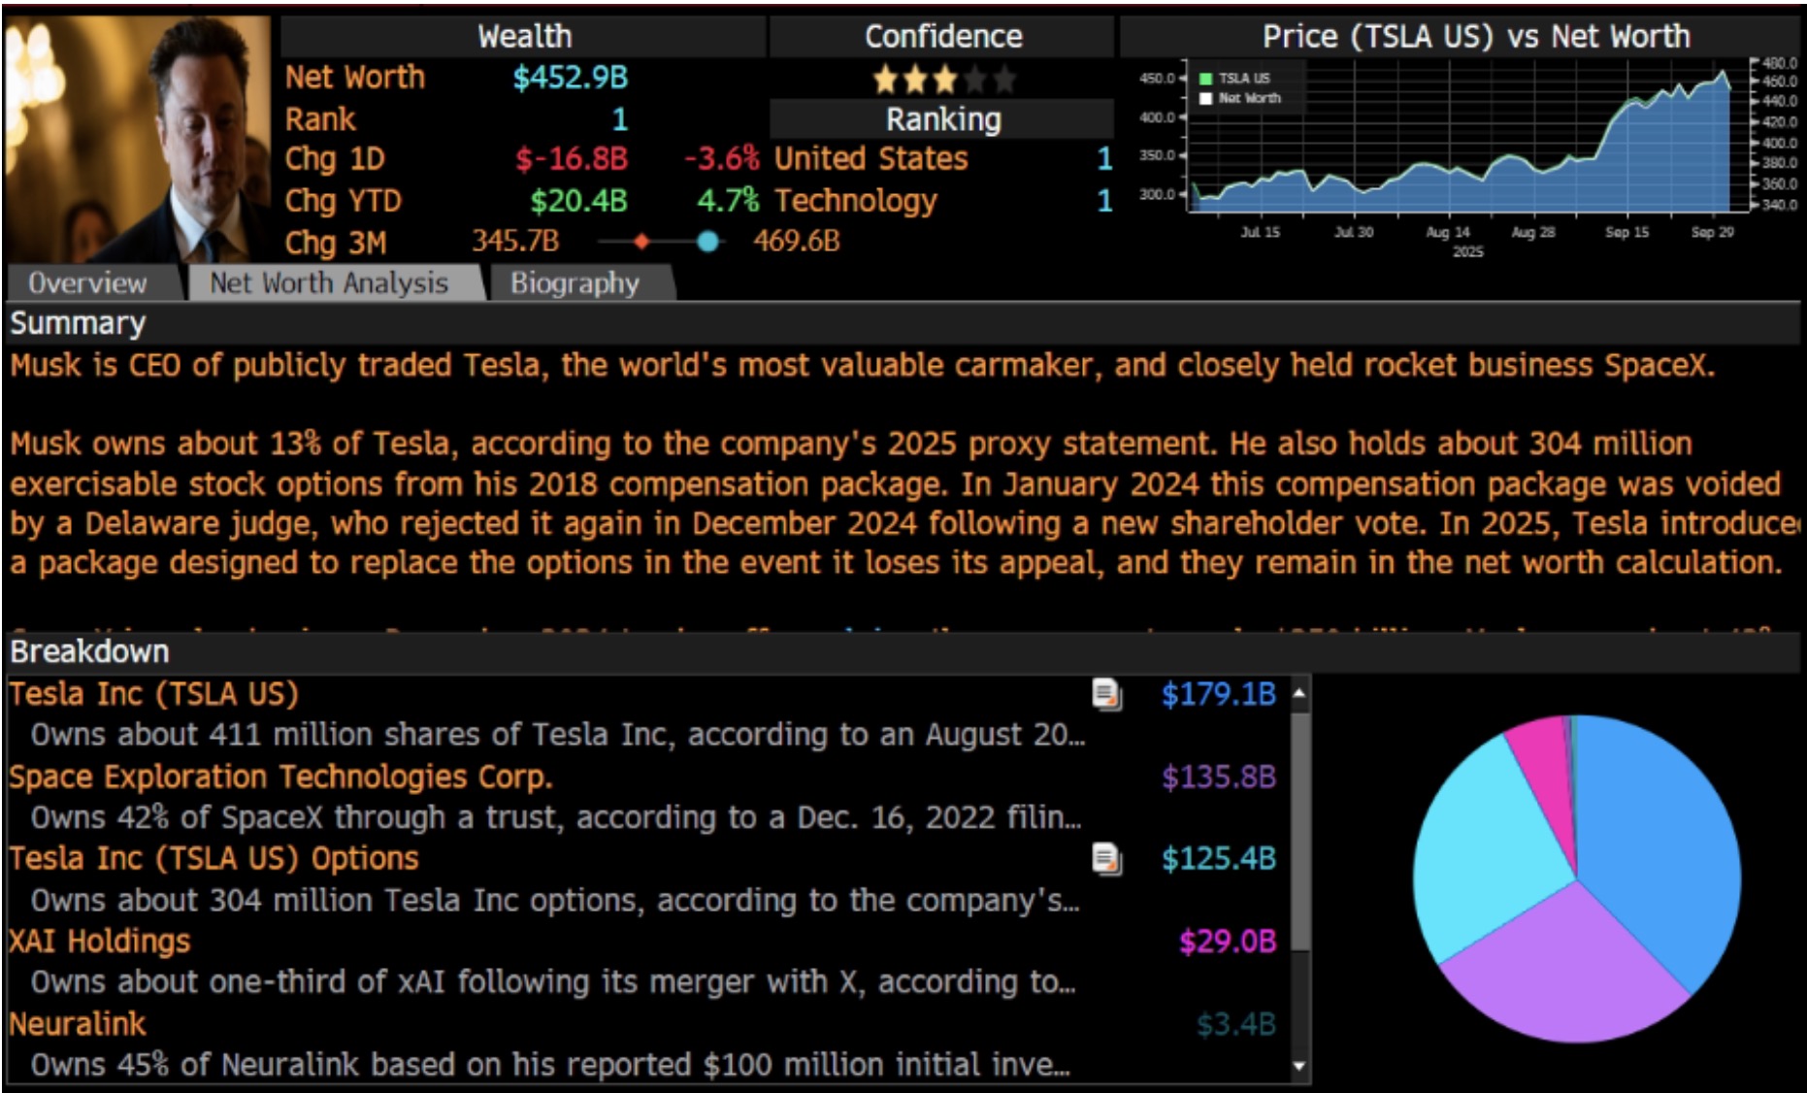Click the Chg 1D label

click(x=335, y=158)
